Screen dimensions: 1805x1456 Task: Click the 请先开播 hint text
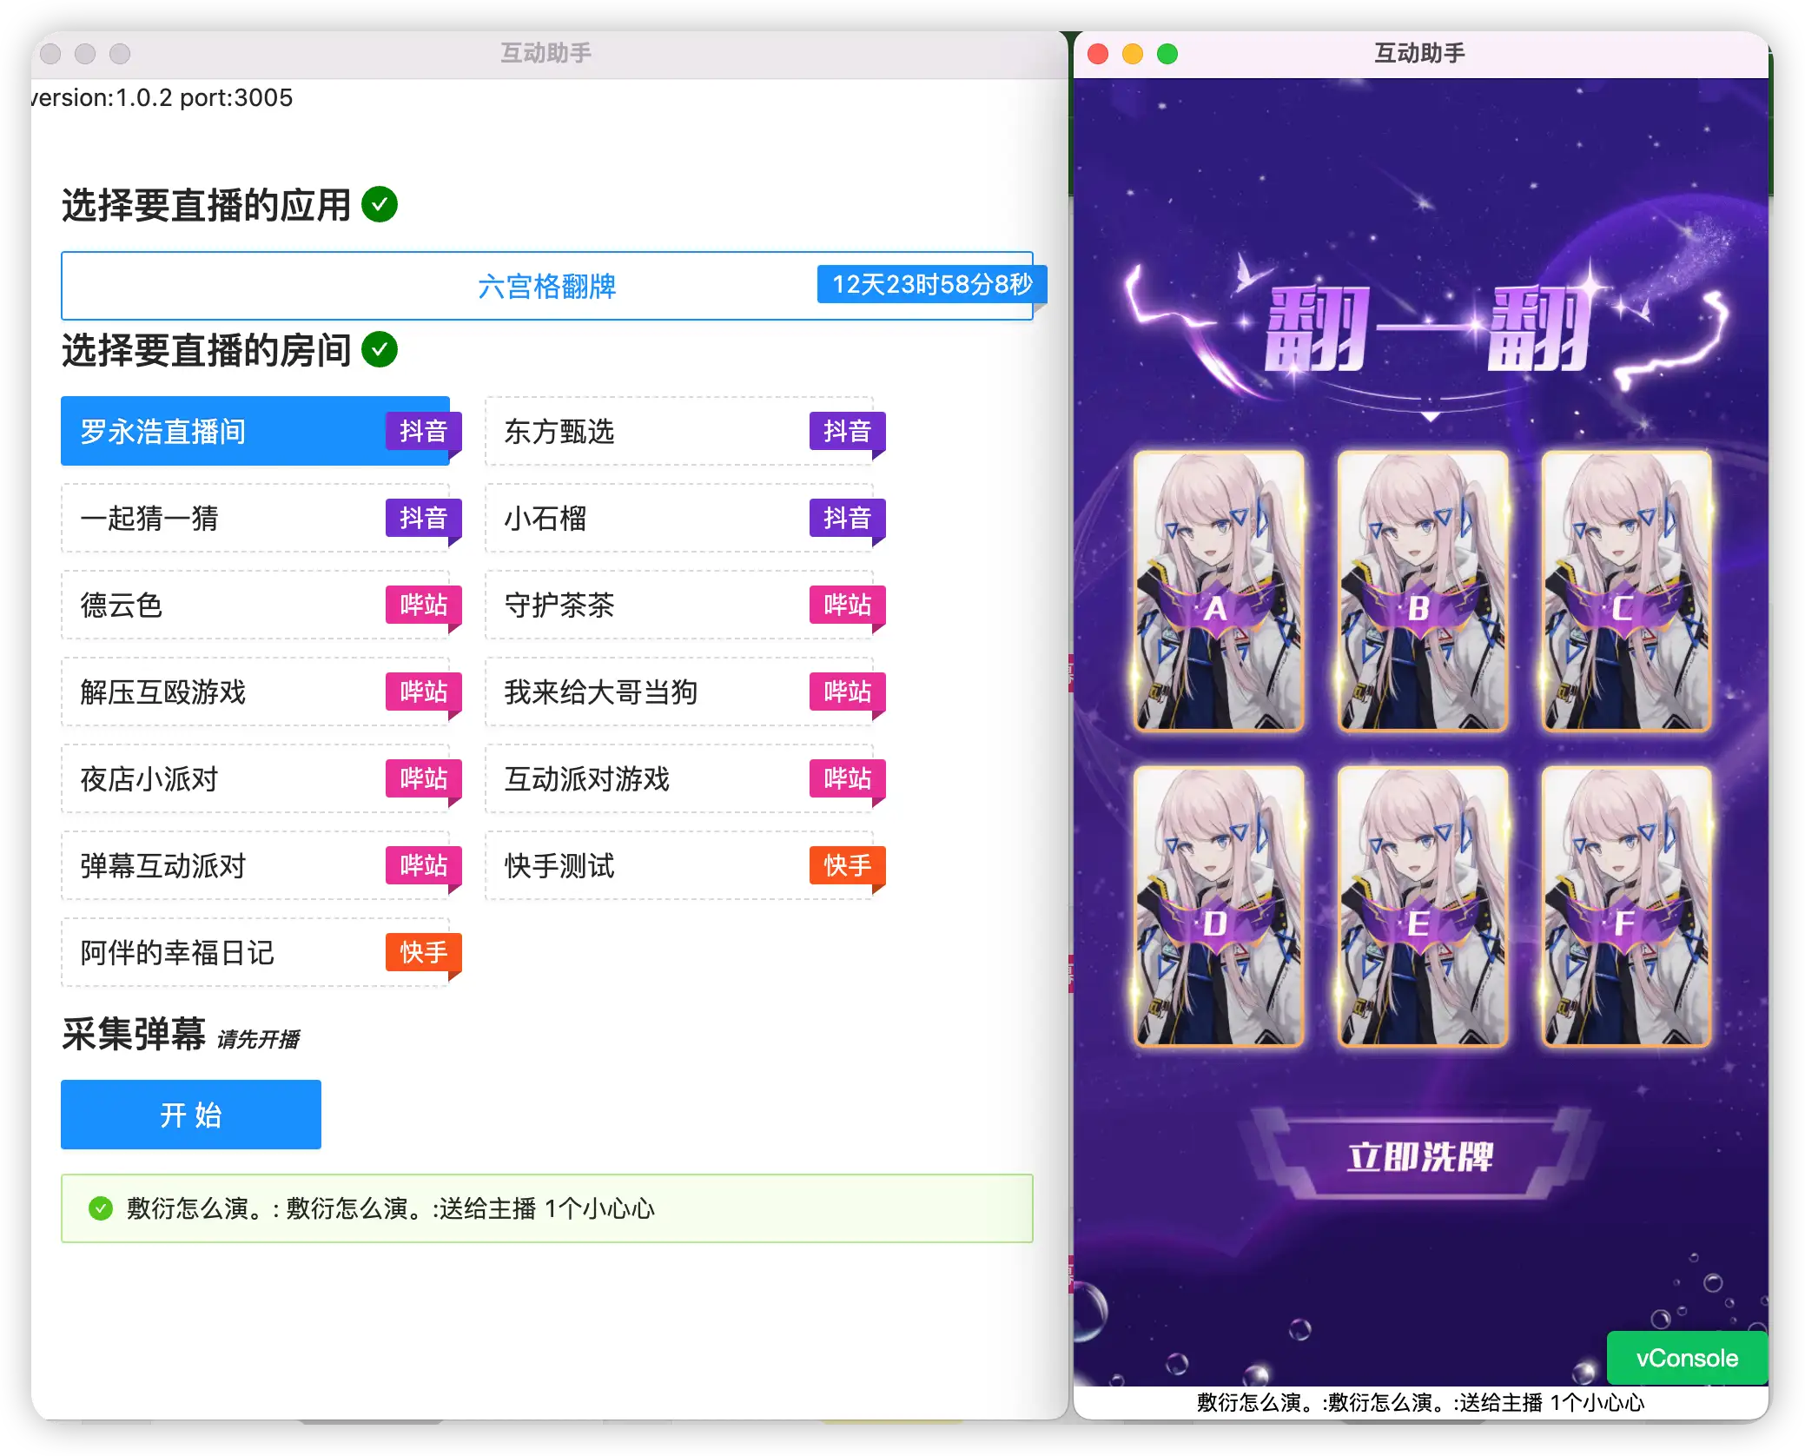[258, 1039]
